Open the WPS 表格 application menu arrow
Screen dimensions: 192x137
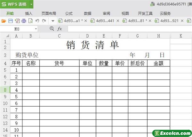tap(31, 4)
